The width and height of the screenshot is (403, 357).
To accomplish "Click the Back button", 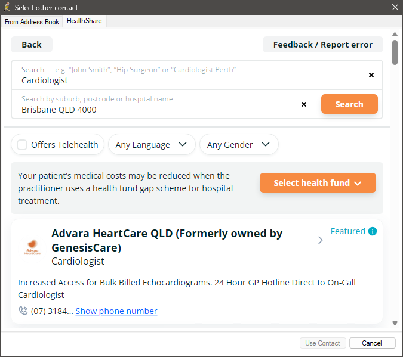I will click(x=32, y=45).
